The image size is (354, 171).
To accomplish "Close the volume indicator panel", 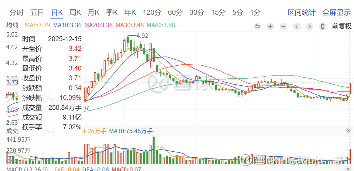I will point(349,130).
